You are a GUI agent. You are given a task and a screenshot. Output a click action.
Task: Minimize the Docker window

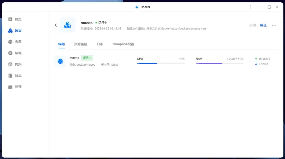(x=262, y=7)
